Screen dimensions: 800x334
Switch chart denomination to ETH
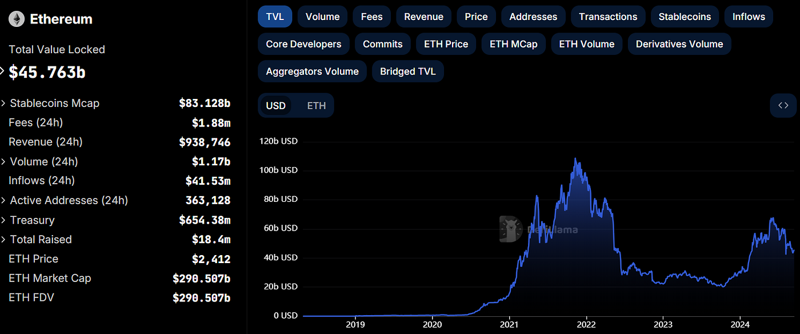tap(316, 106)
